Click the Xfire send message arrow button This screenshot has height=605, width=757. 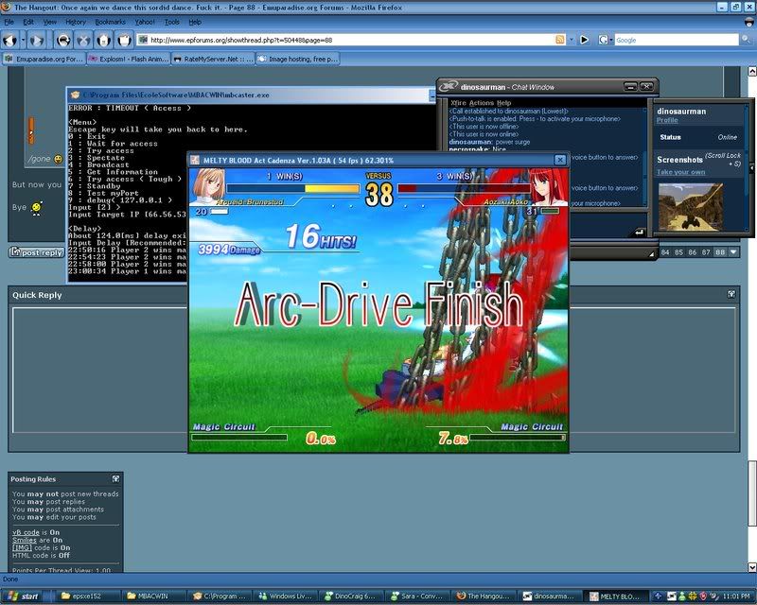tap(639, 232)
